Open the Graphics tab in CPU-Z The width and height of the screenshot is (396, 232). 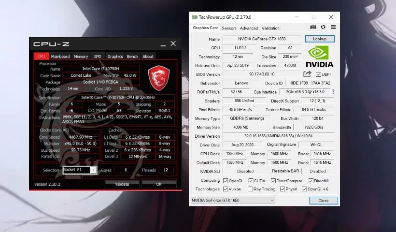[115, 57]
